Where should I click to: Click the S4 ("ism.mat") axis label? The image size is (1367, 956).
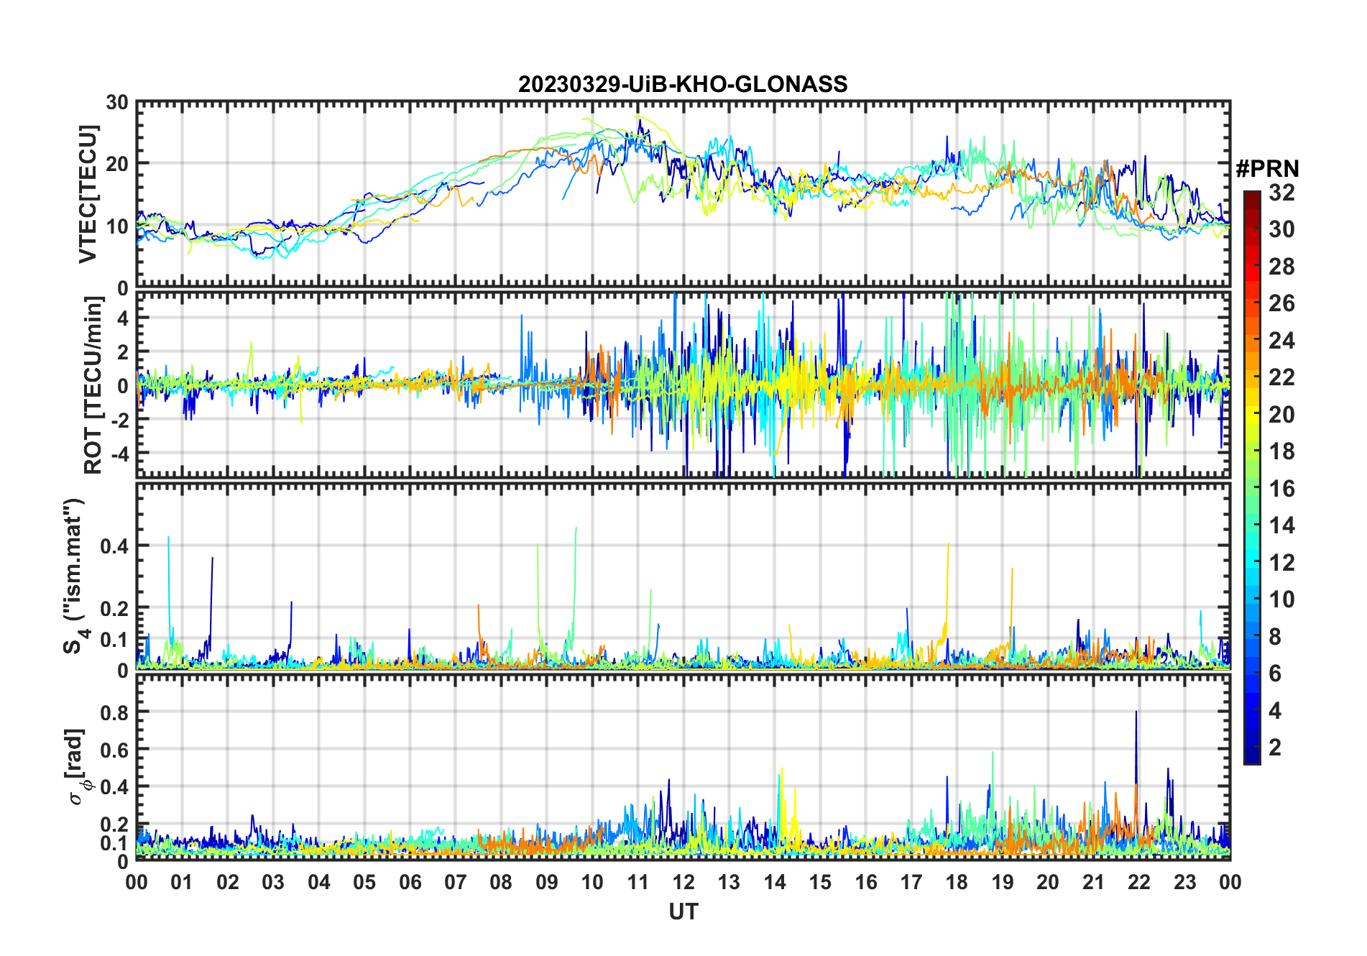(75, 576)
